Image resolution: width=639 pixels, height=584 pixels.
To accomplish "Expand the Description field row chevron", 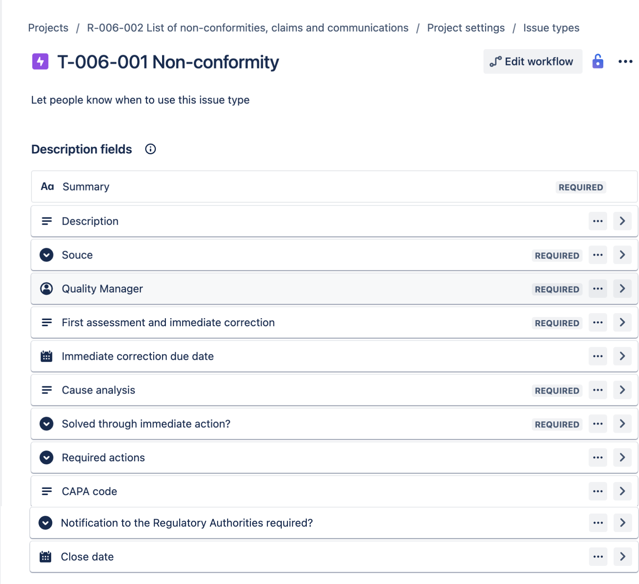I will click(x=622, y=221).
